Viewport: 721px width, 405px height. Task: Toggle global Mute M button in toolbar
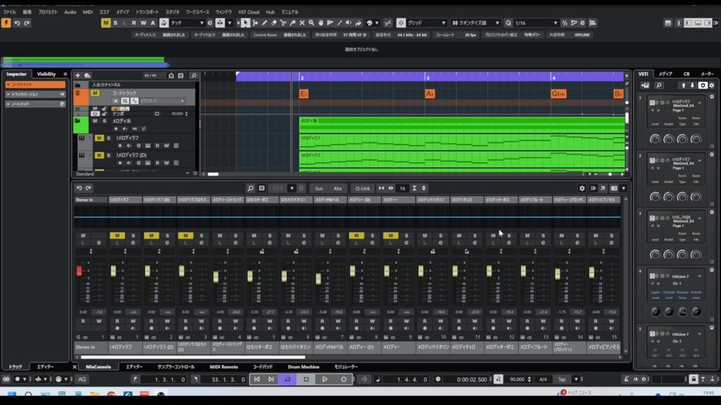tap(106, 23)
